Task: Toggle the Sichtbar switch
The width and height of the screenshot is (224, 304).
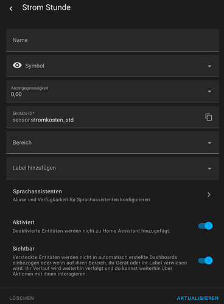Action: [x=205, y=260]
